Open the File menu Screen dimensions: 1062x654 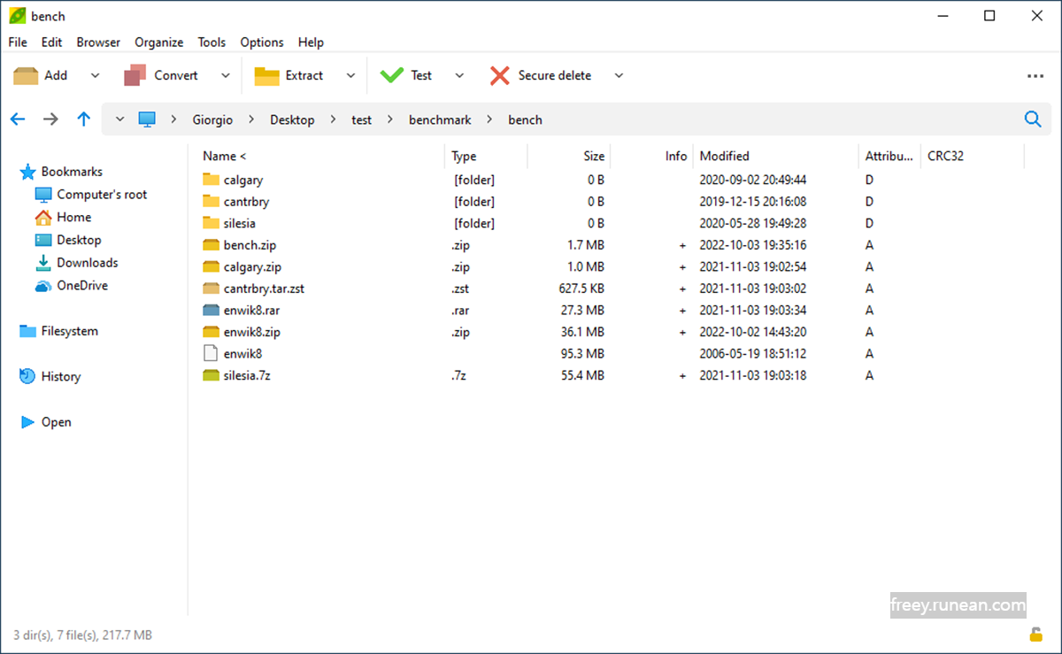pyautogui.click(x=18, y=42)
